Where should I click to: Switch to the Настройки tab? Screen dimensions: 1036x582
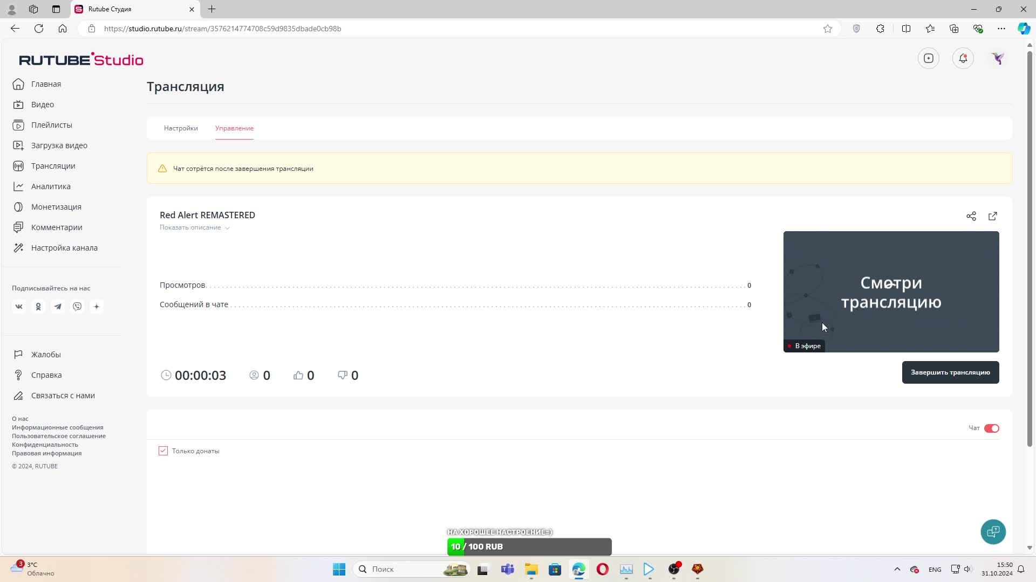[x=181, y=128]
